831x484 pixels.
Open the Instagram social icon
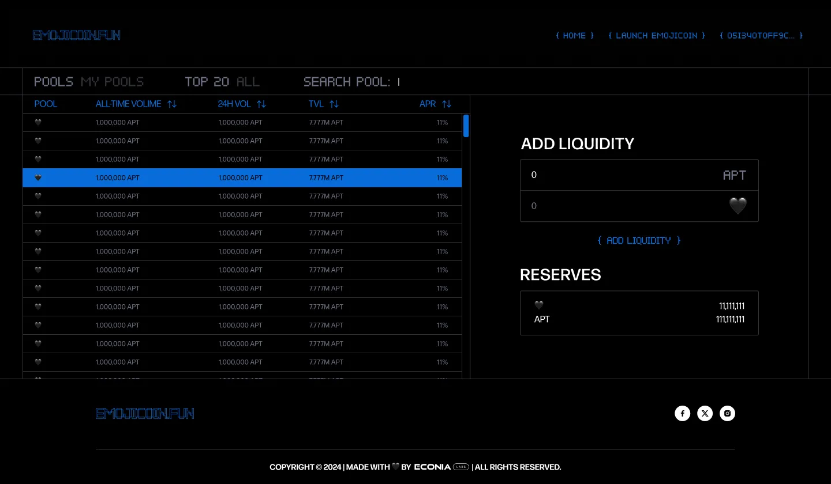pos(727,413)
